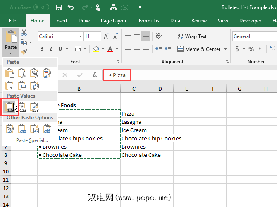
Task: Choose Paste Linked Picture icon
Action: click(47, 129)
